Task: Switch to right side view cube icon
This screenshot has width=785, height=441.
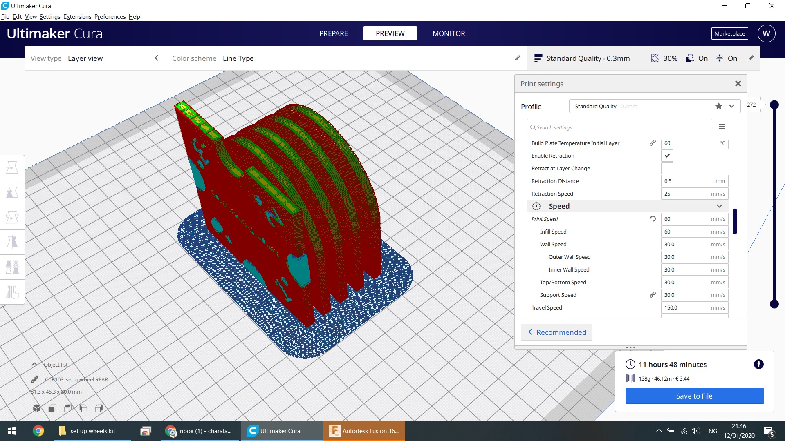Action: click(x=99, y=408)
